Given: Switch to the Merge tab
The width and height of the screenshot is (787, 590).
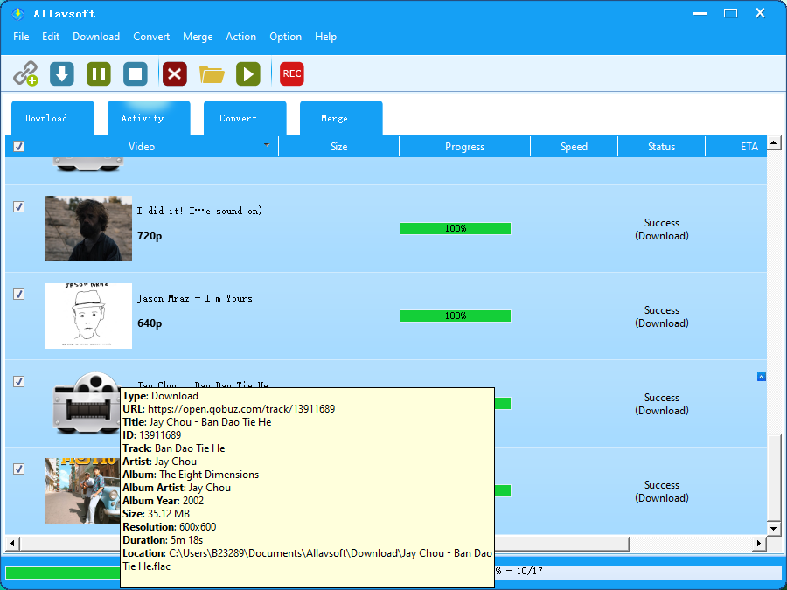Looking at the screenshot, I should click(x=333, y=119).
